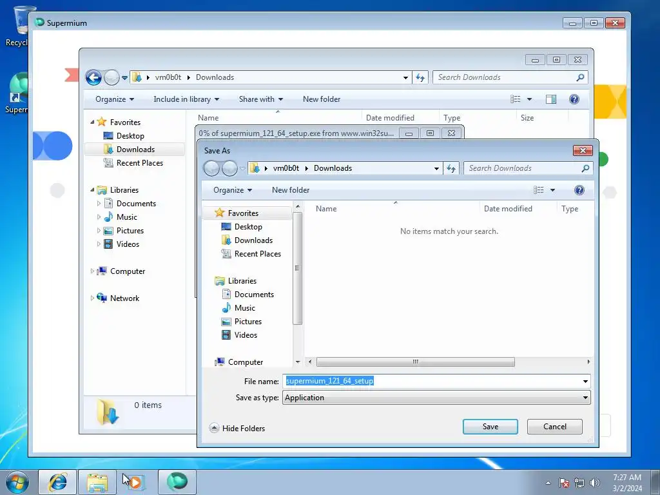Viewport: 660px width, 495px height.
Task: Open File name history dropdown arrow
Action: pos(585,382)
